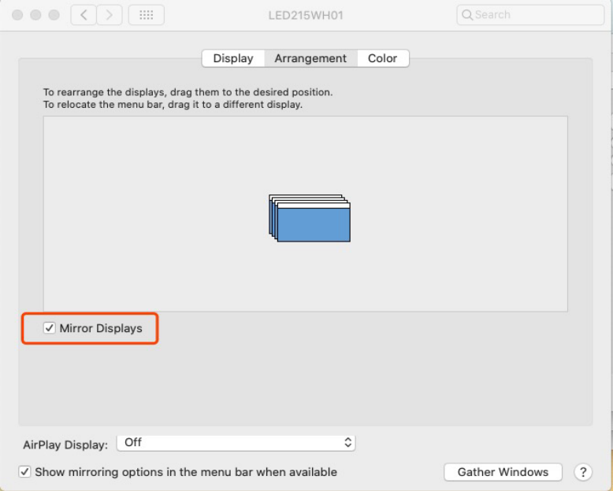613x491 pixels.
Task: Switch to the Display tab
Action: pyautogui.click(x=233, y=58)
